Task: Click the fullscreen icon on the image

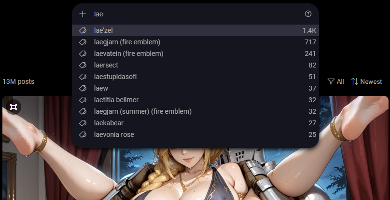Action: 14,107
